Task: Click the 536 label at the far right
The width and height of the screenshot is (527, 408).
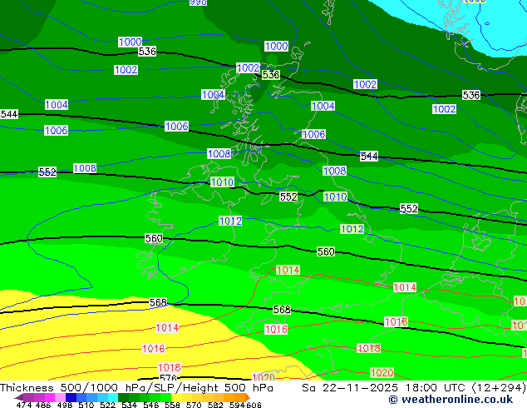Action: click(x=471, y=95)
